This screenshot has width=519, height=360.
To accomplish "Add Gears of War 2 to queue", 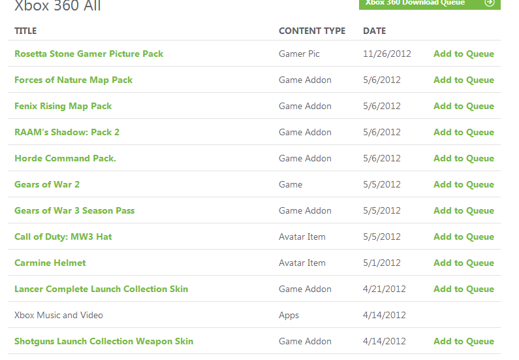I will pos(464,184).
